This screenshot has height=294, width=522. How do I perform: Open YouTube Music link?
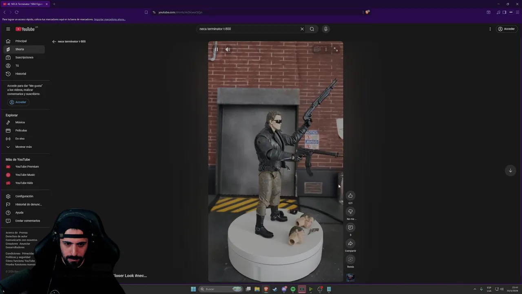24,175
